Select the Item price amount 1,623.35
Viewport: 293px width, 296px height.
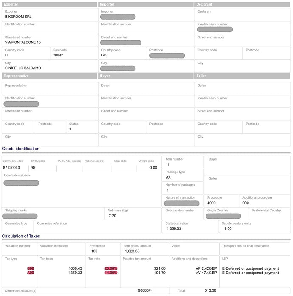pyautogui.click(x=132, y=251)
